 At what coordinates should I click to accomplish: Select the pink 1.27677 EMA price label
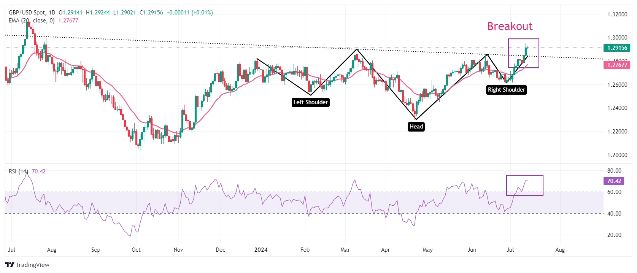[617, 65]
